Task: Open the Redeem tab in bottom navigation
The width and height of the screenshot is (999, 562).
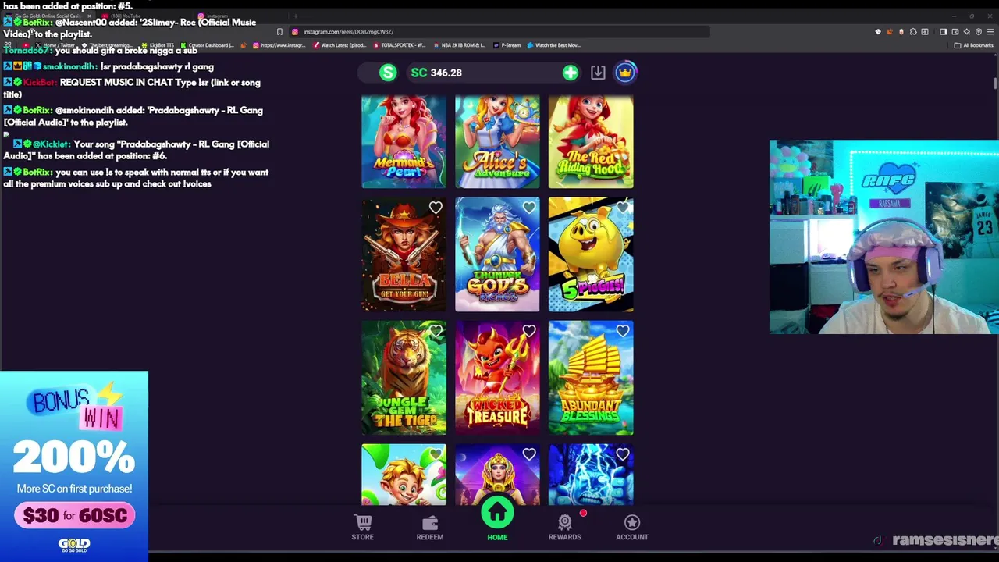Action: pos(430,528)
